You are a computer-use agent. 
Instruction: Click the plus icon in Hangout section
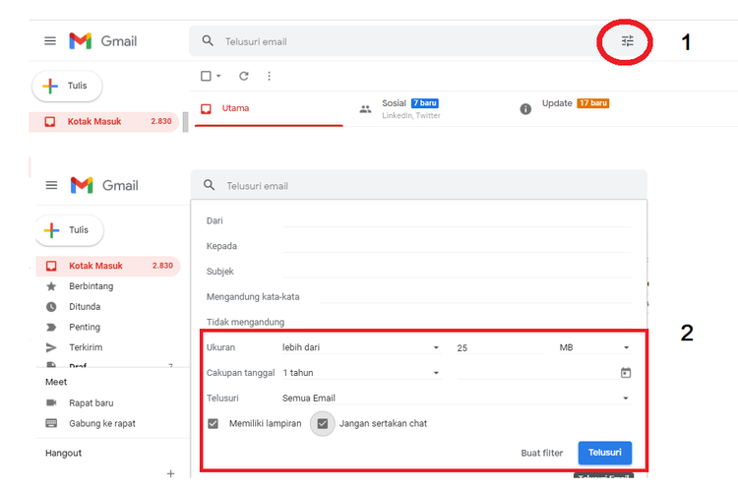(171, 473)
